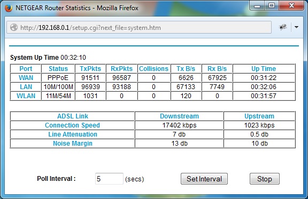Screen dimensions: 308x199
Task: Close the Router Statistics window
Action: coord(291,6)
